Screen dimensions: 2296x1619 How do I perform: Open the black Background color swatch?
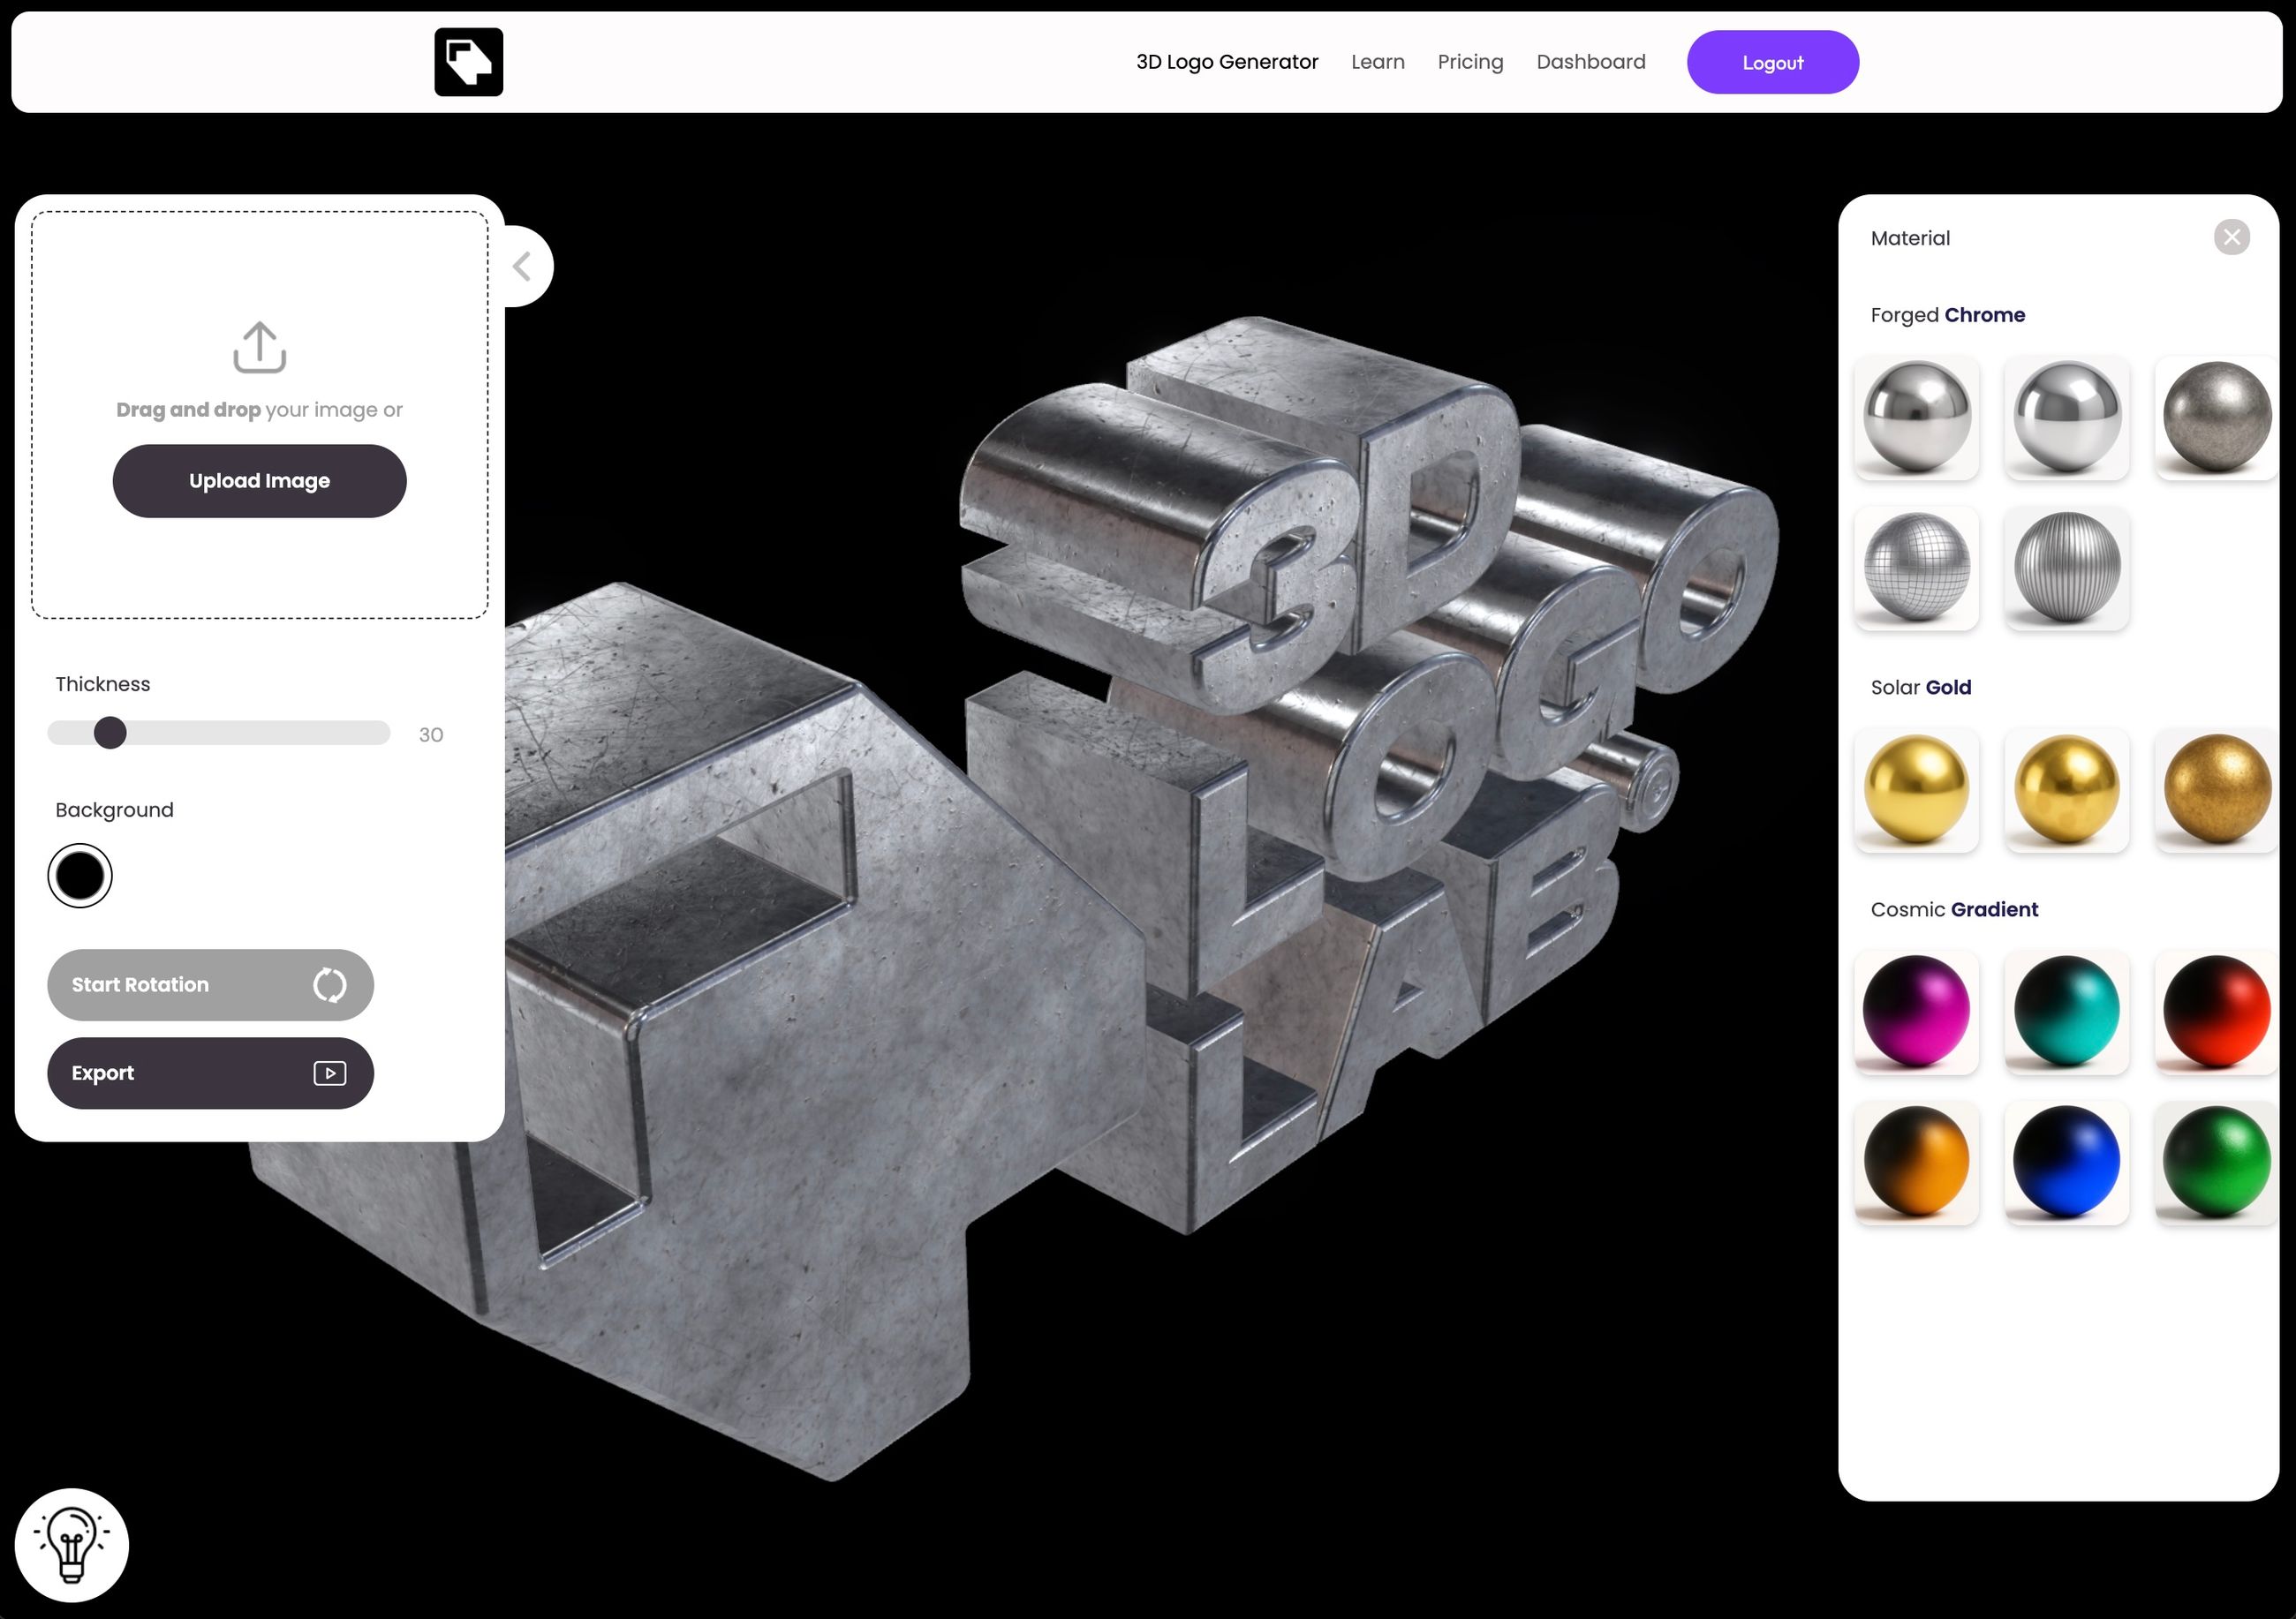tap(80, 875)
